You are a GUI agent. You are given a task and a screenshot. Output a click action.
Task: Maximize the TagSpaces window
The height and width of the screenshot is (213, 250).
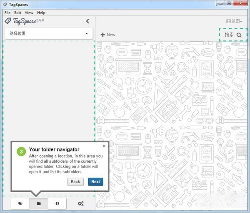coord(229,4)
